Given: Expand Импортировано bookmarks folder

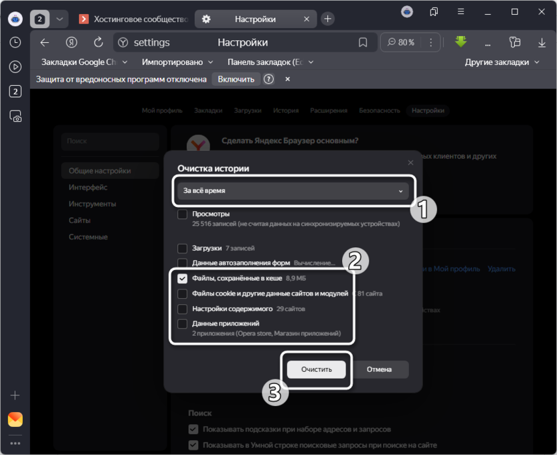Looking at the screenshot, I should [x=177, y=62].
